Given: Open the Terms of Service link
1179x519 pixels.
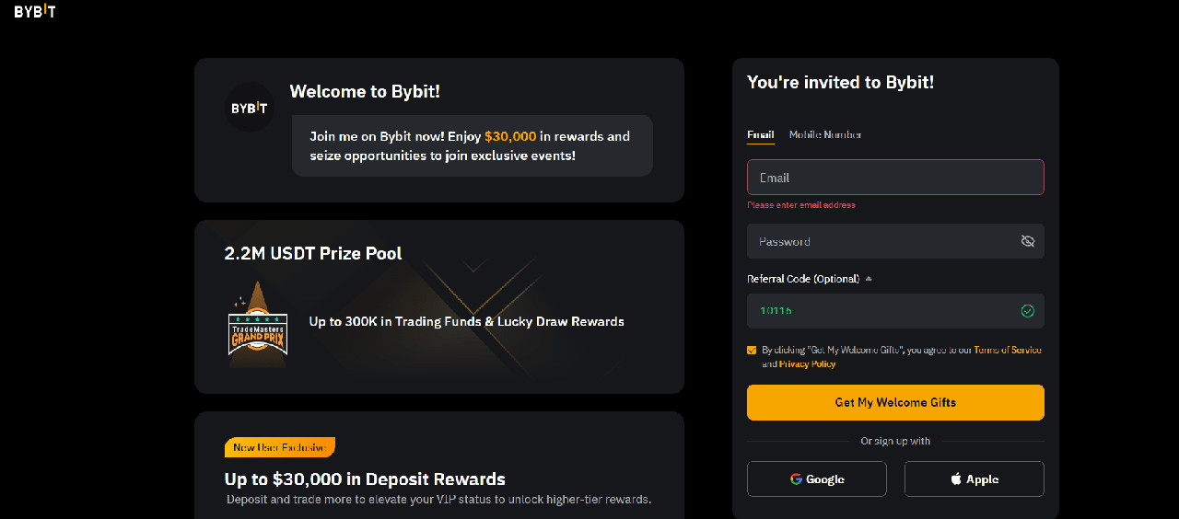Looking at the screenshot, I should pyautogui.click(x=1008, y=351).
